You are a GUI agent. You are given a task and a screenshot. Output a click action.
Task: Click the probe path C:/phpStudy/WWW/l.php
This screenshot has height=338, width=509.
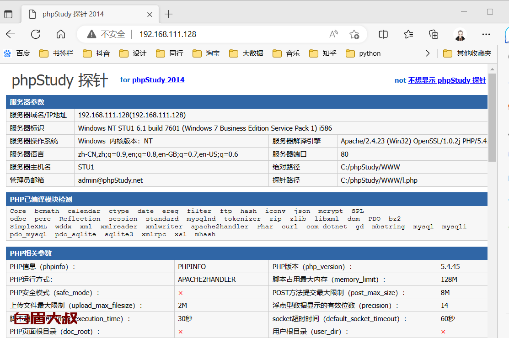pyautogui.click(x=379, y=180)
